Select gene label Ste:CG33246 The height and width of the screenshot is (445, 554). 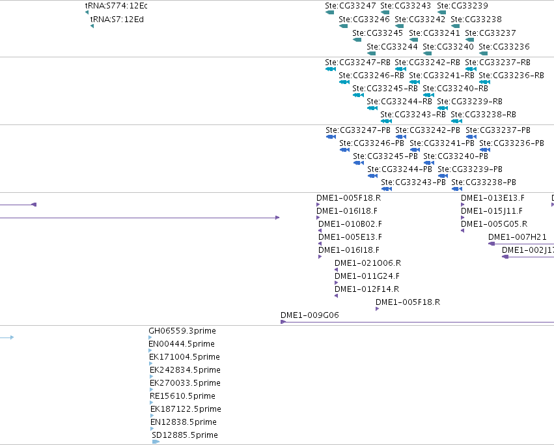pos(364,20)
